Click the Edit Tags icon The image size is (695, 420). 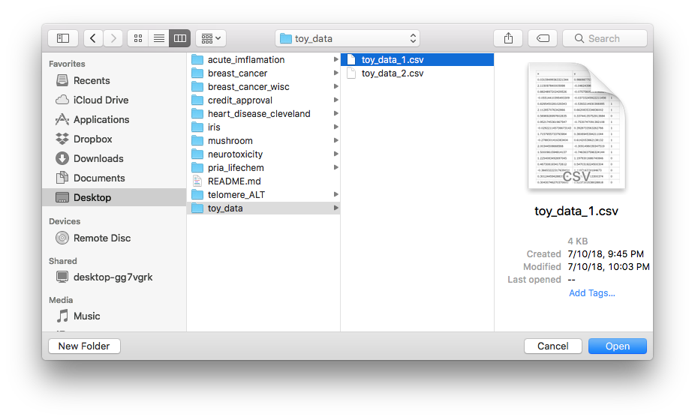coord(542,38)
